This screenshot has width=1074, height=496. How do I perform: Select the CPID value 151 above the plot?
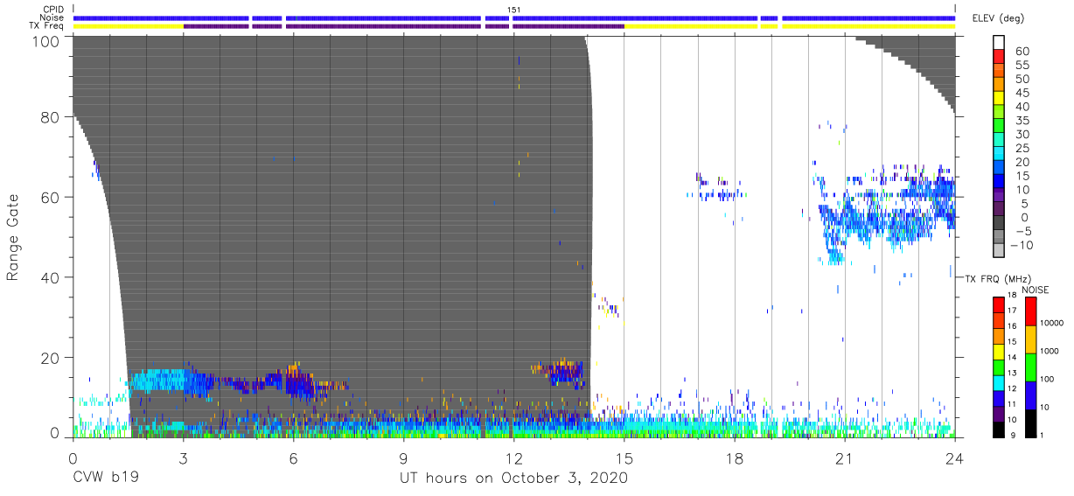[514, 10]
